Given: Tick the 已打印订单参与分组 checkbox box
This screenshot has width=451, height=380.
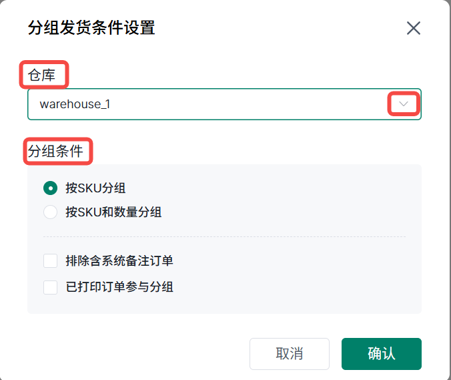Looking at the screenshot, I should [x=50, y=287].
